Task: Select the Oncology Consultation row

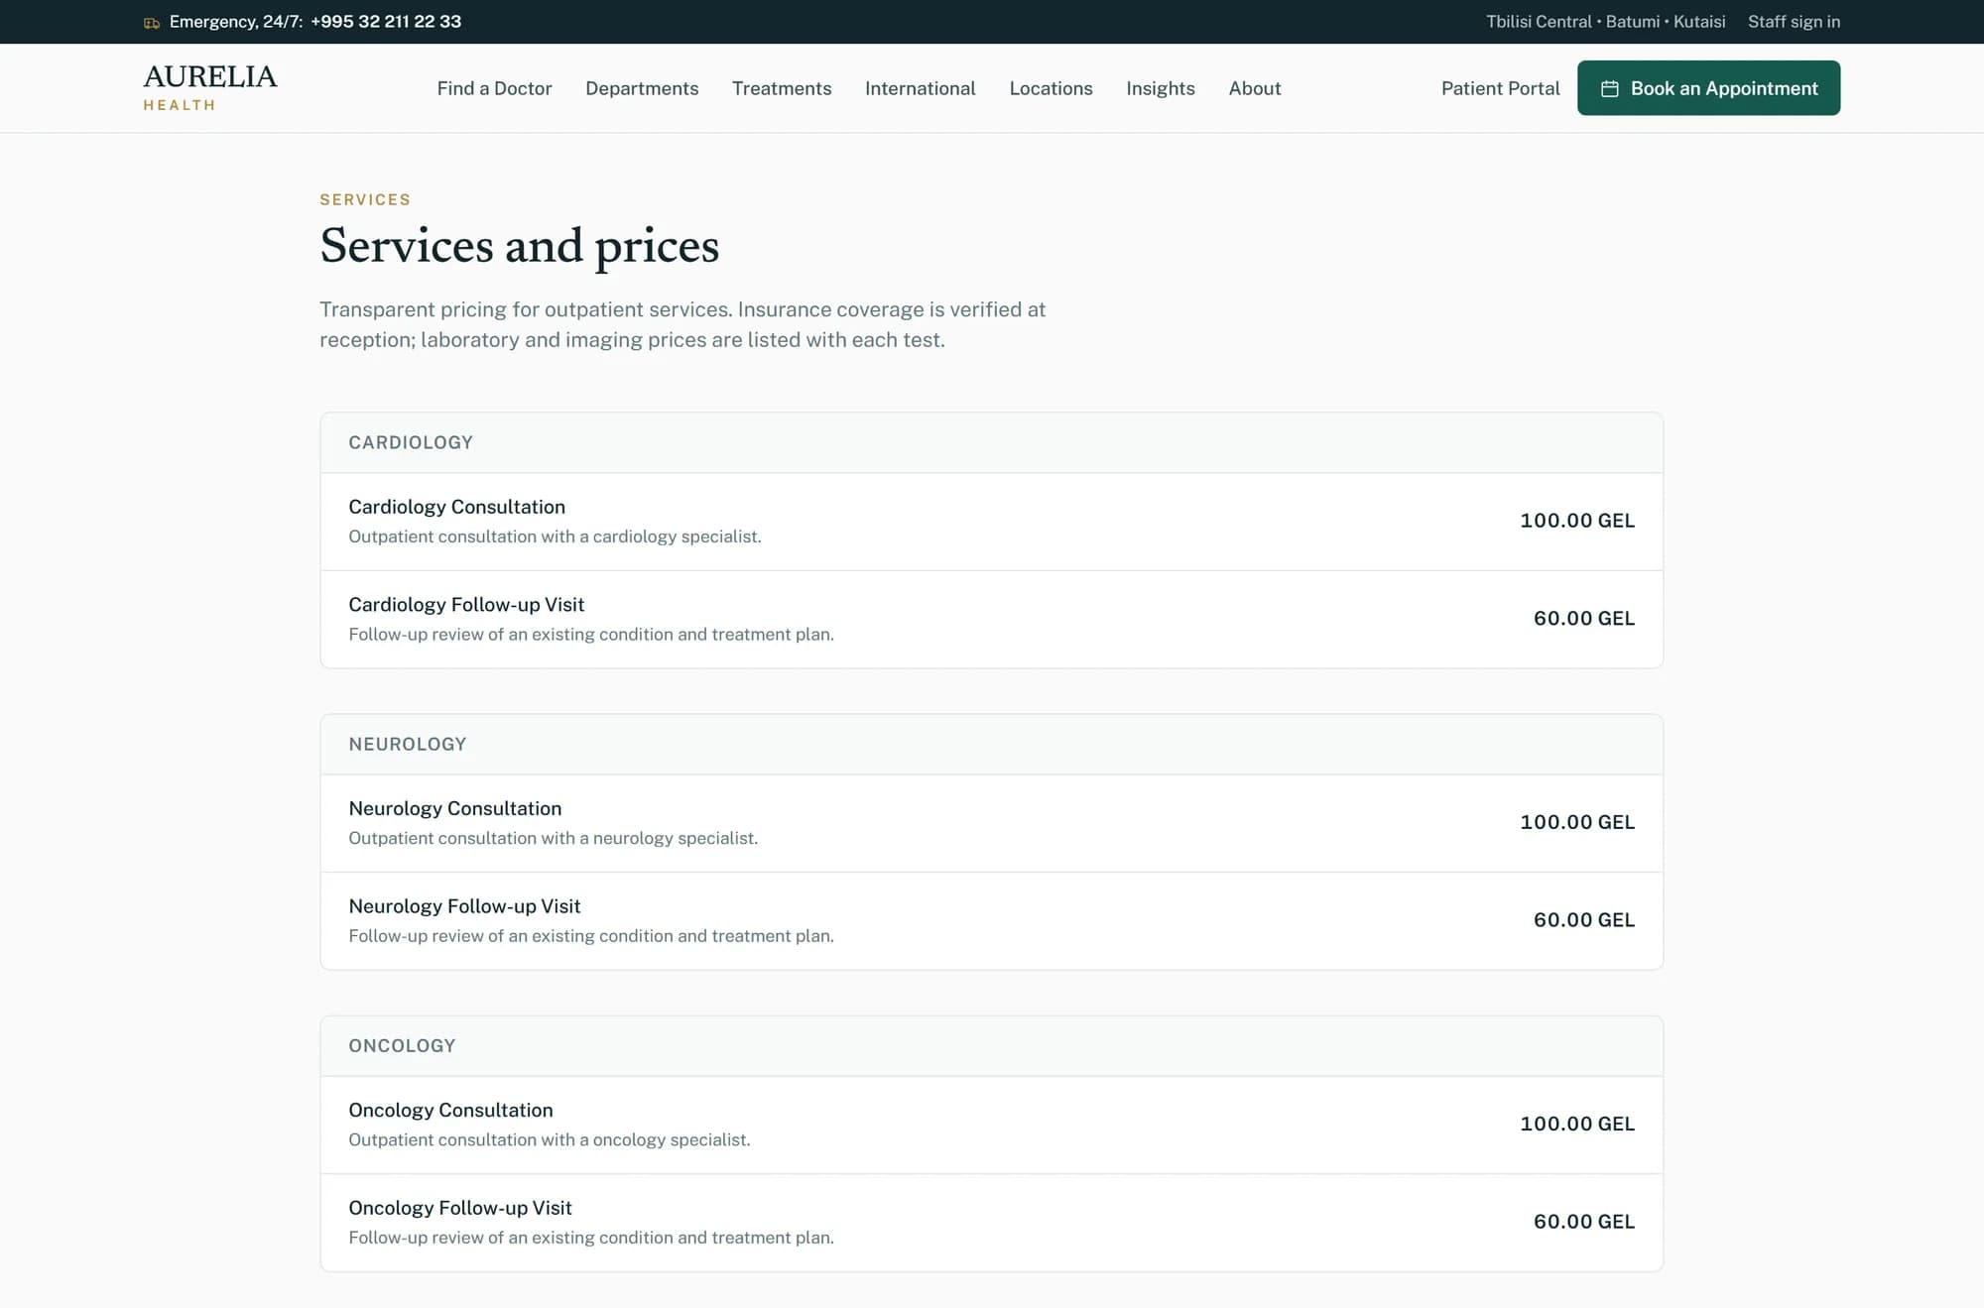Action: coord(991,1125)
